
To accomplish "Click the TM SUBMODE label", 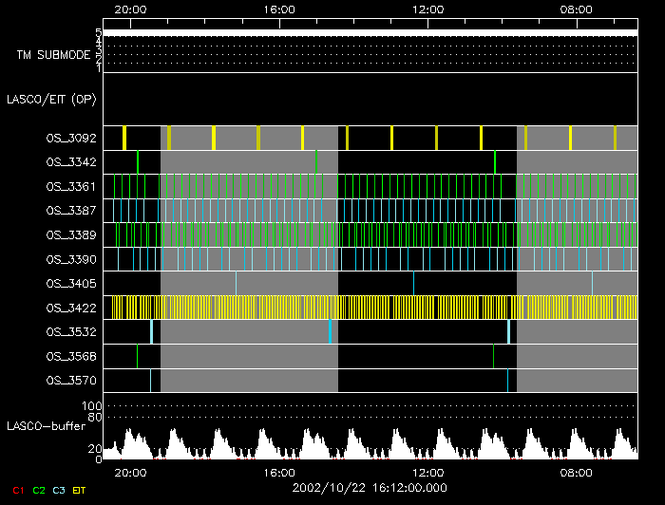I will (53, 55).
